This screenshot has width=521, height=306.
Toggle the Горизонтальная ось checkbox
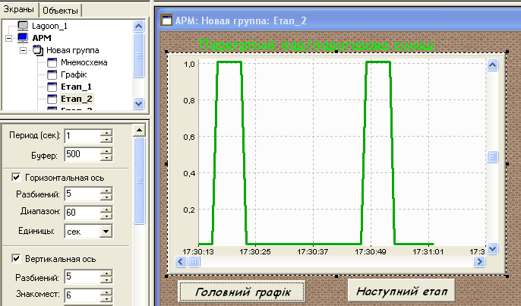(x=16, y=178)
